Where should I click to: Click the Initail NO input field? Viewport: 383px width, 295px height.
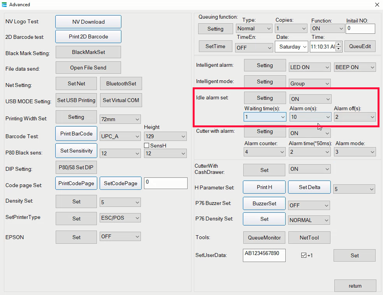point(360,28)
